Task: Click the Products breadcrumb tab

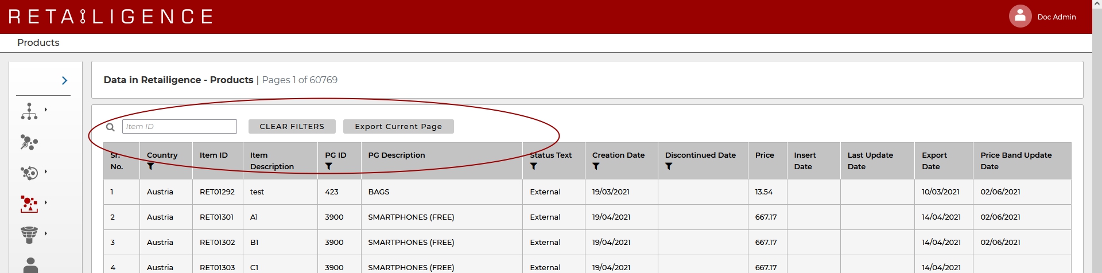Action: [x=38, y=43]
